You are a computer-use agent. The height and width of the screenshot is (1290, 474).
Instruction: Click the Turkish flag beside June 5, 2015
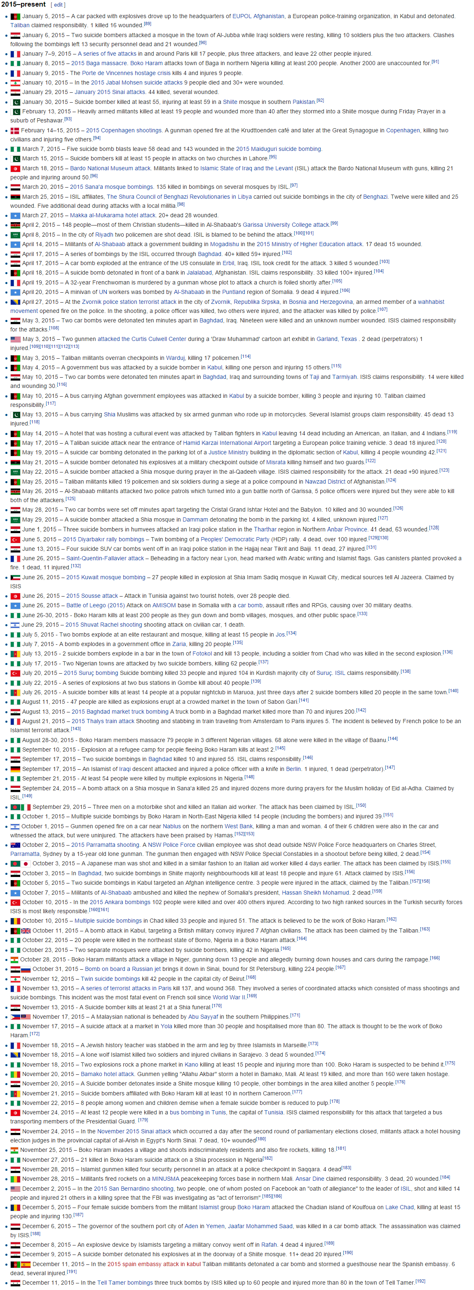[15, 540]
